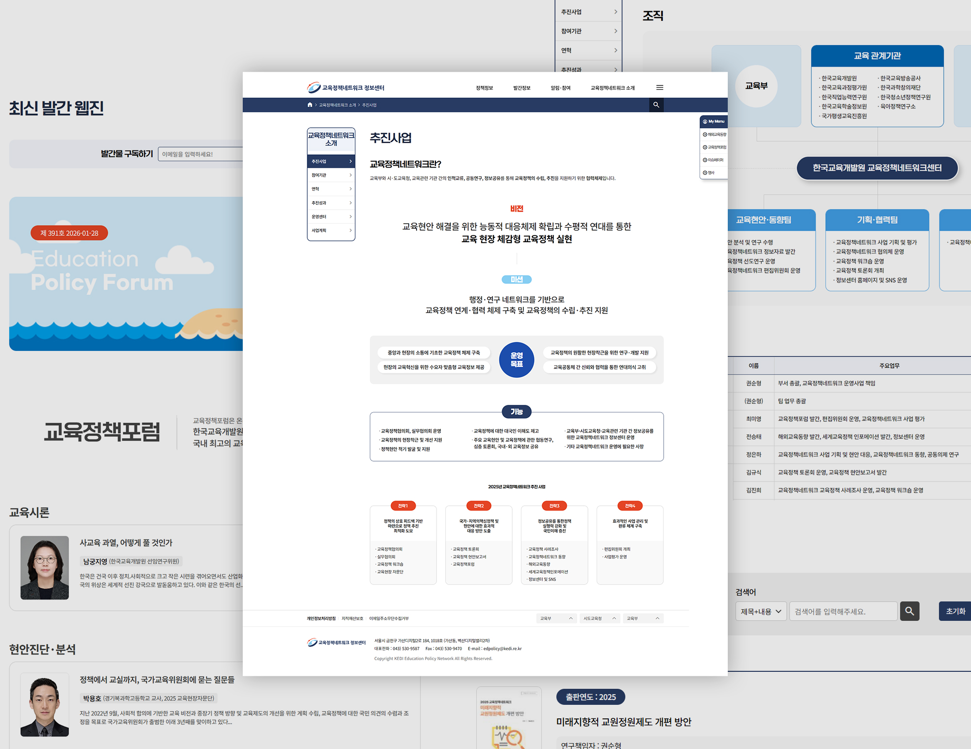Click the 교육 관계기관 org chart header

tap(877, 56)
